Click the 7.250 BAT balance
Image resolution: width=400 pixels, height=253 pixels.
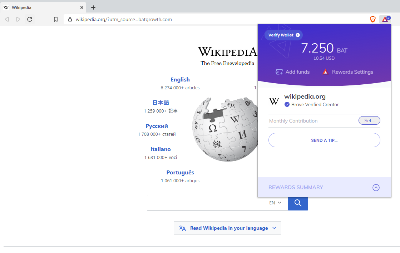[x=324, y=48]
